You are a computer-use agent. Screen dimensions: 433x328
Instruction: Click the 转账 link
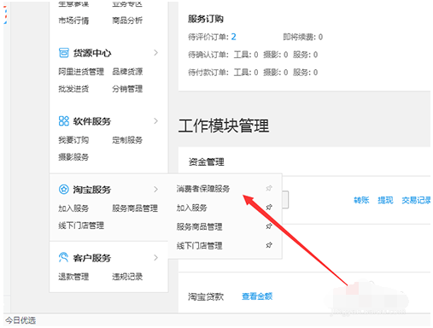(x=361, y=200)
